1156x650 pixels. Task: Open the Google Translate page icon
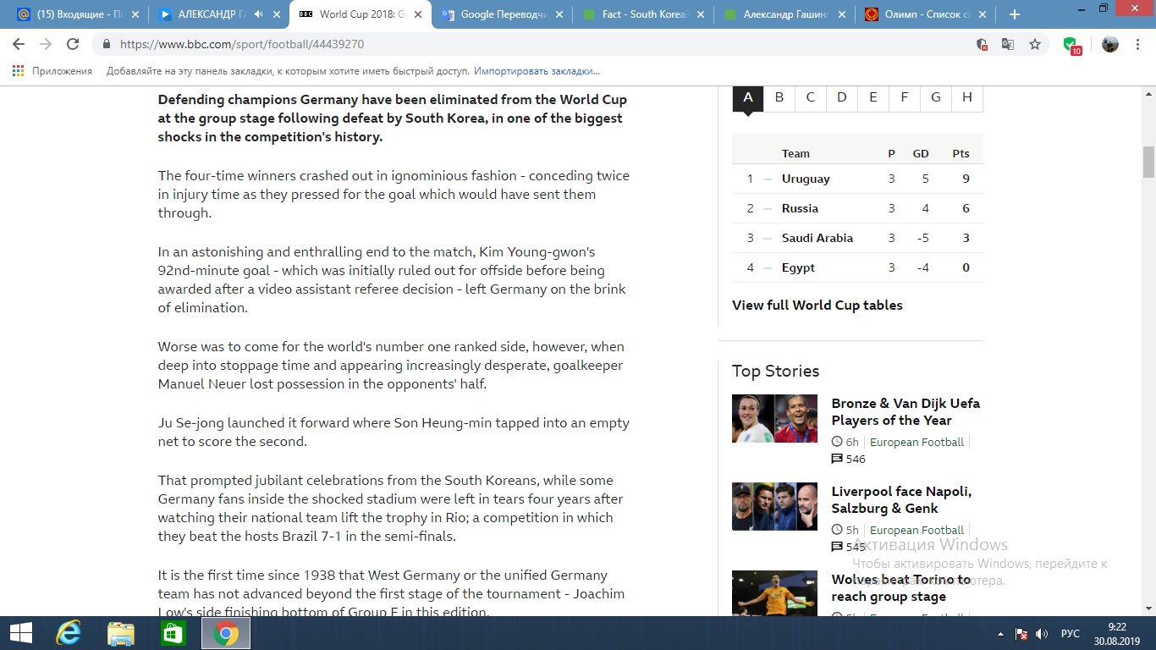coord(1008,44)
